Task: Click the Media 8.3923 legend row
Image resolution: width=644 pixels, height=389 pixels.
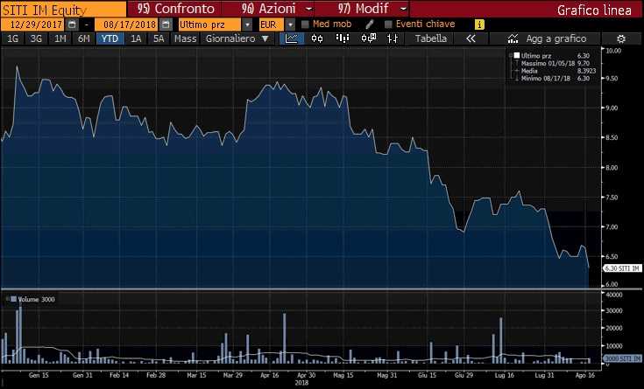Action: 558,71
